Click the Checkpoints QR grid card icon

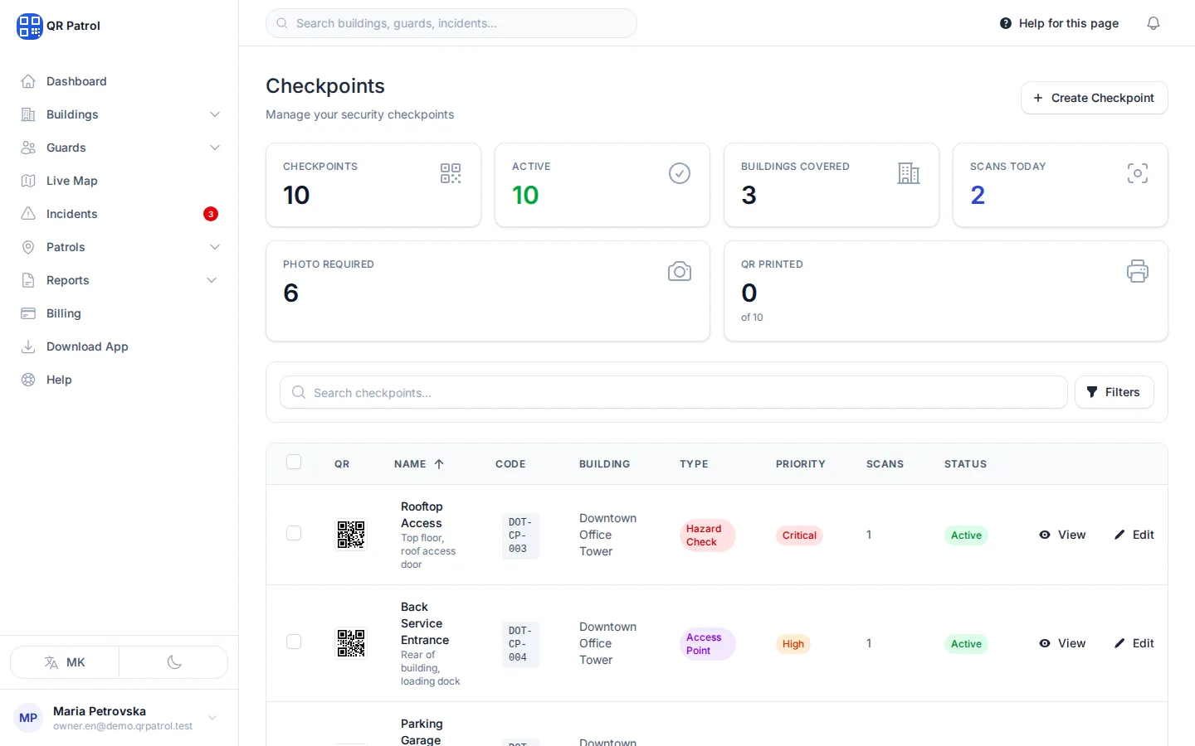click(x=451, y=173)
